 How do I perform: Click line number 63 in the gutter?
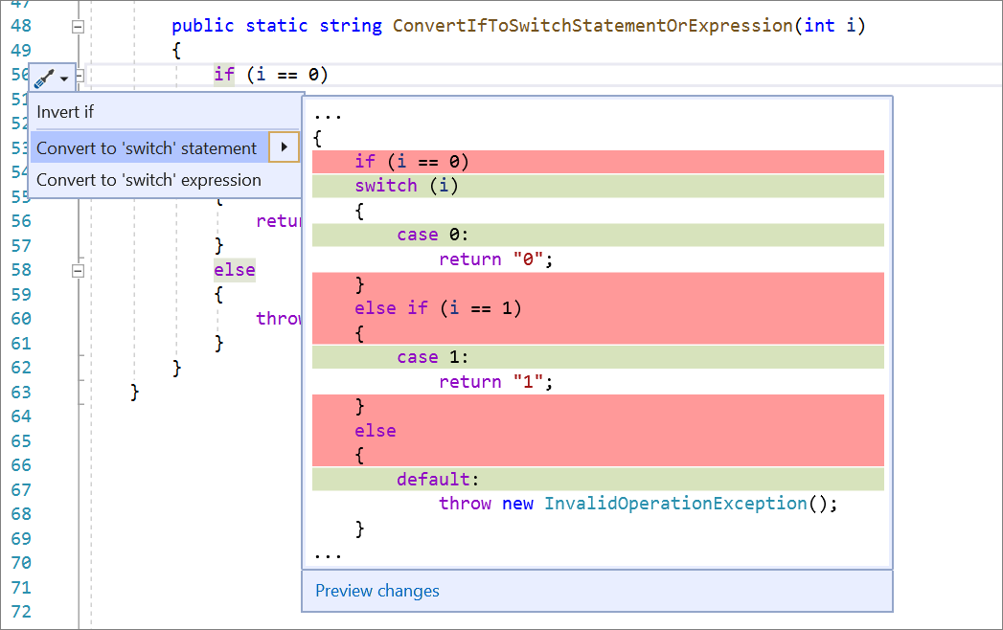[21, 393]
